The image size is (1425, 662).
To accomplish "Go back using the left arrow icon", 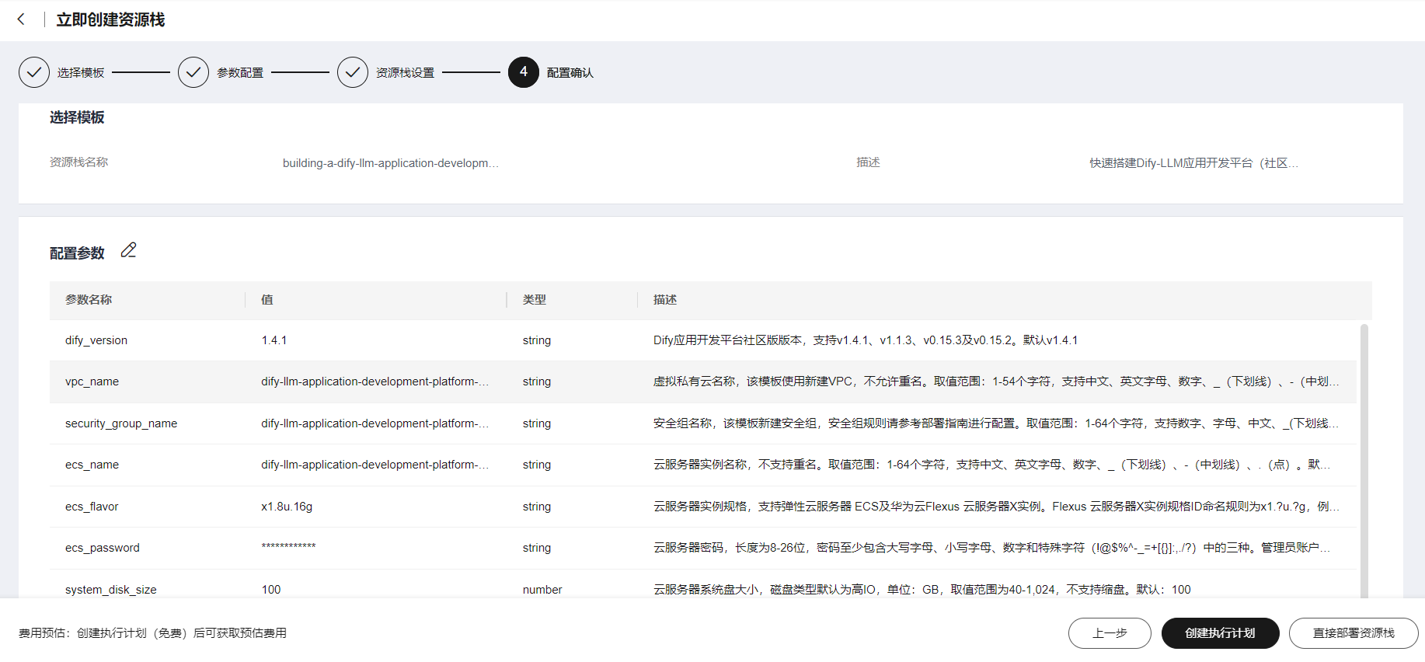I will (x=21, y=19).
